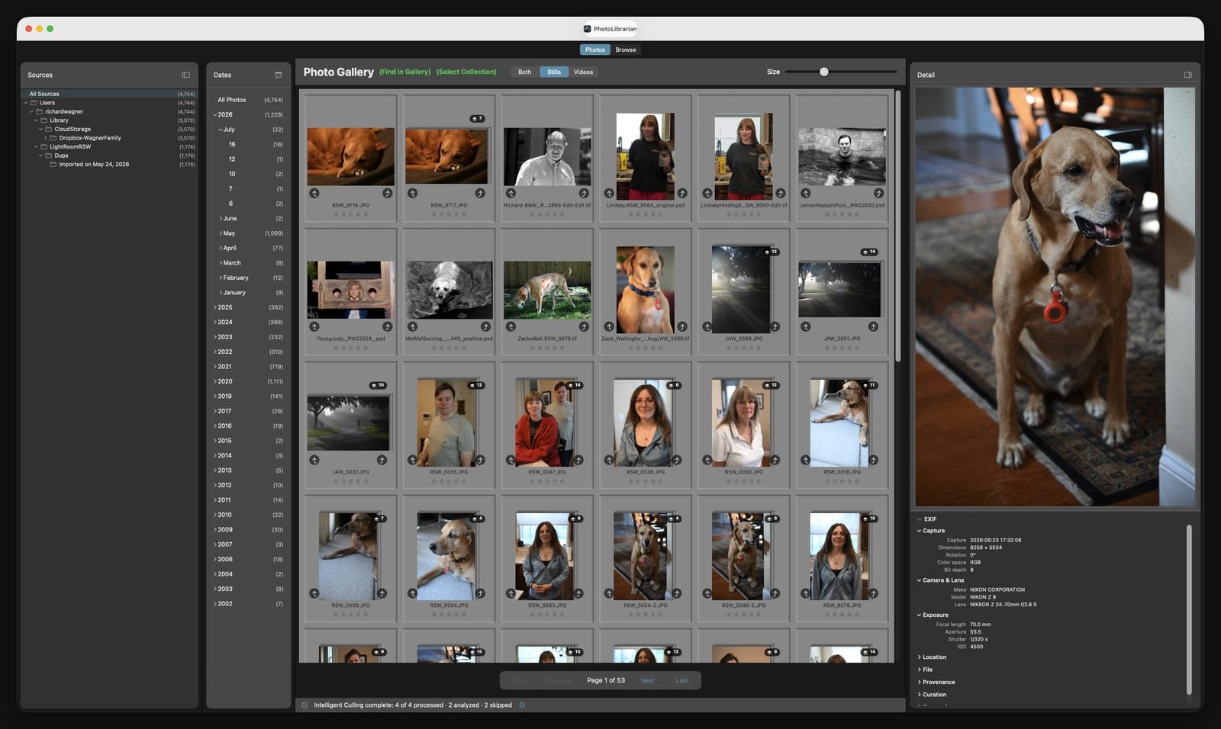Collapse the Sources panel using its sidebar icon
This screenshot has width=1221, height=729.
point(185,75)
